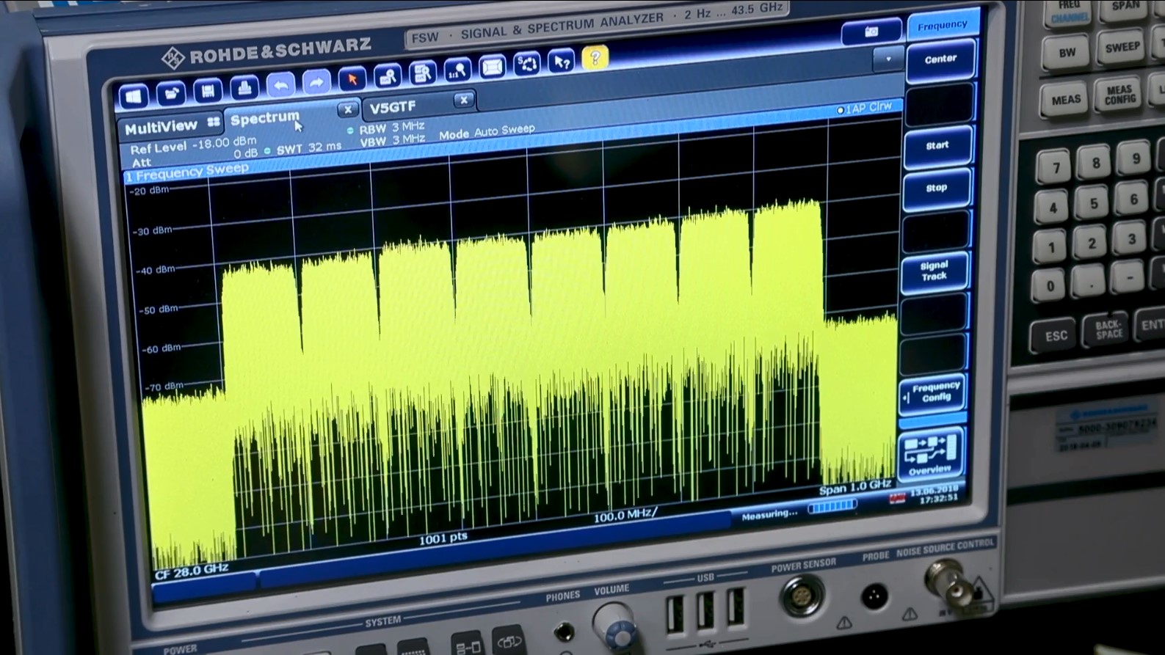Click the Span 1.0 GHz label

click(855, 488)
